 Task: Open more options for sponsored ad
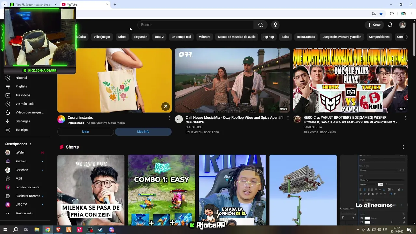click(170, 118)
